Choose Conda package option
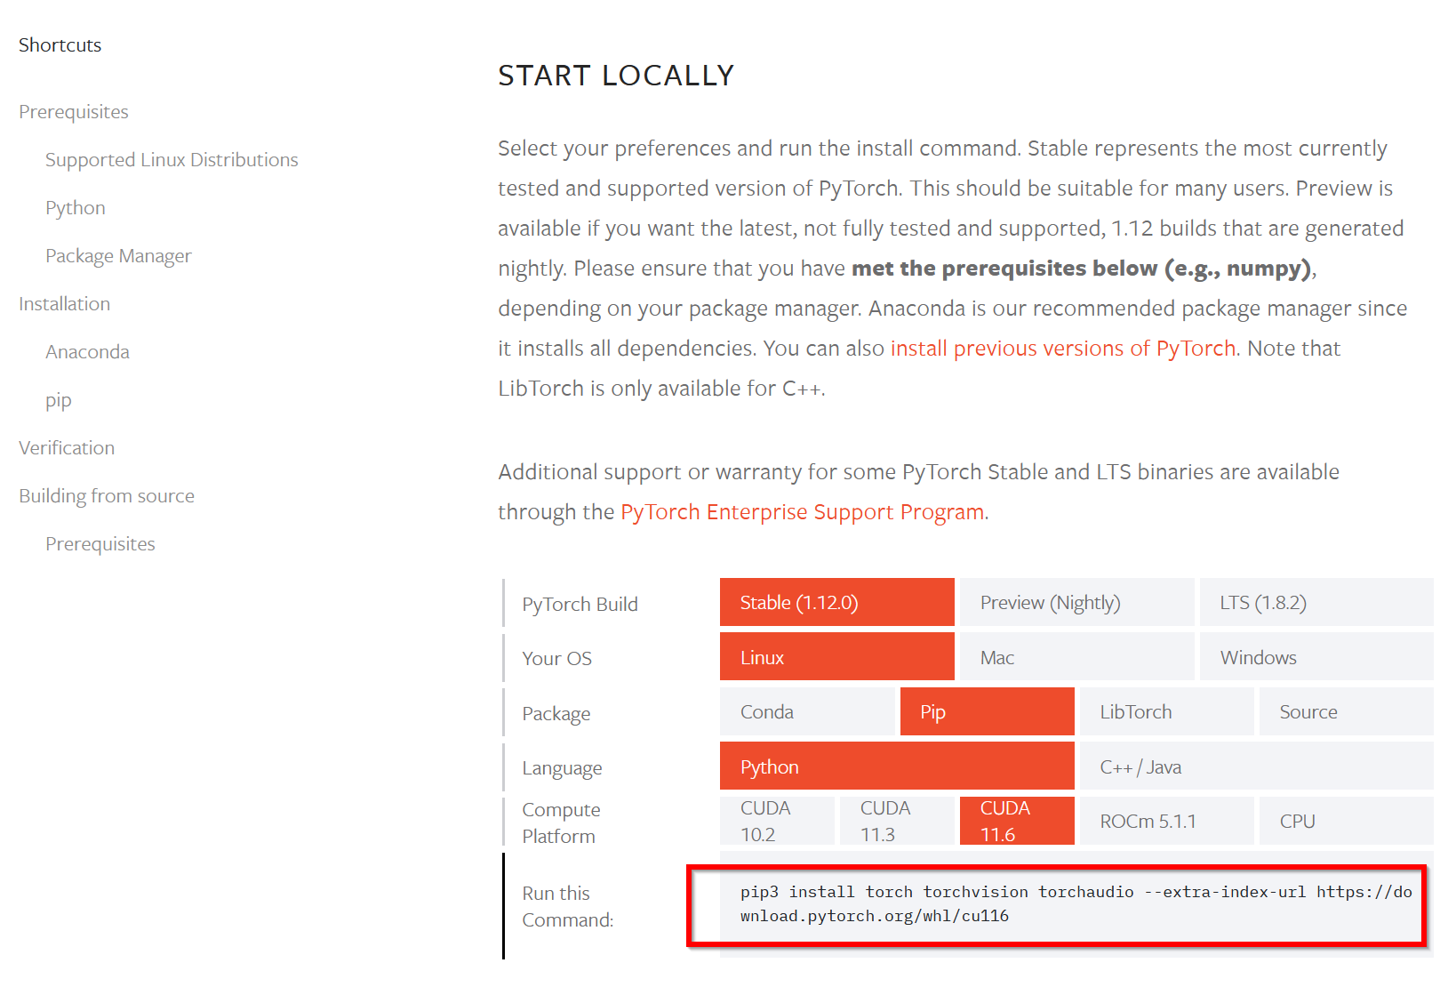1448x987 pixels. pyautogui.click(x=807, y=711)
